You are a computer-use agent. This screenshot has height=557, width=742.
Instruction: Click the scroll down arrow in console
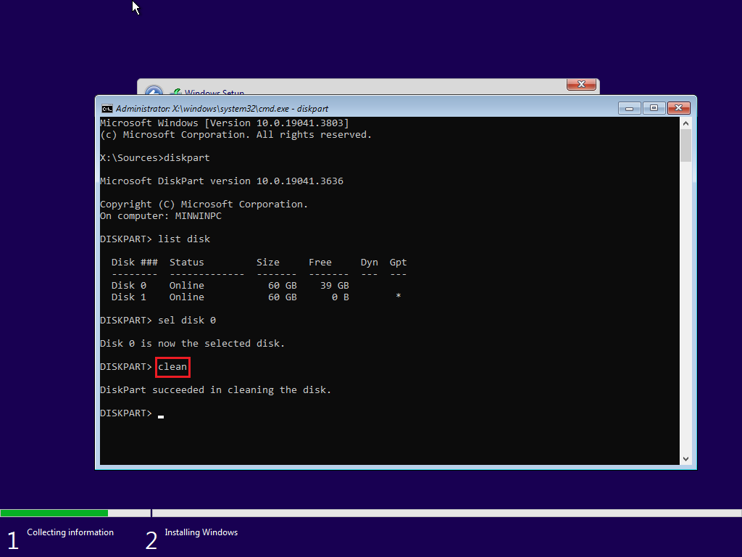(x=685, y=459)
